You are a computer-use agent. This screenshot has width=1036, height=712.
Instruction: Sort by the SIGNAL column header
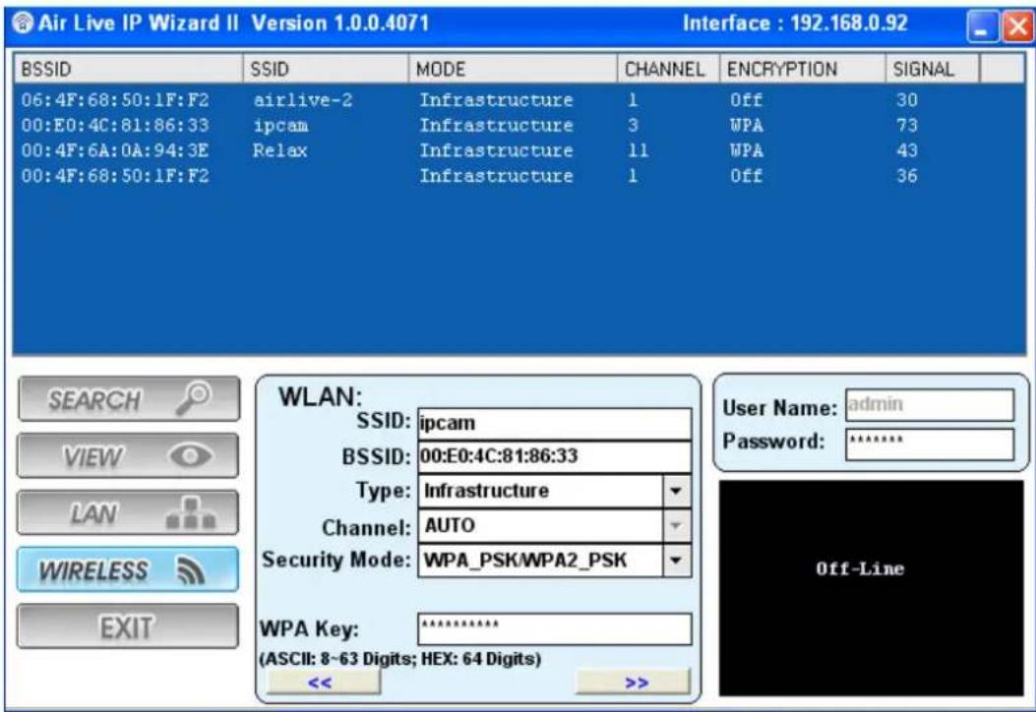coord(933,70)
